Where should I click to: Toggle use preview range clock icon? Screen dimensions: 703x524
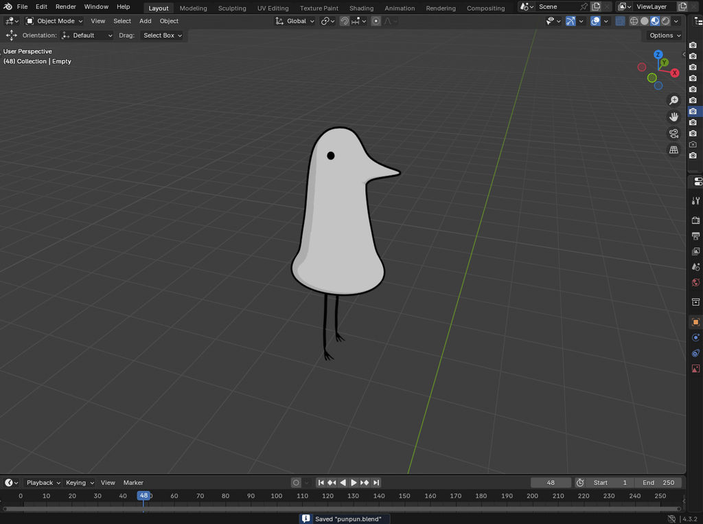579,483
